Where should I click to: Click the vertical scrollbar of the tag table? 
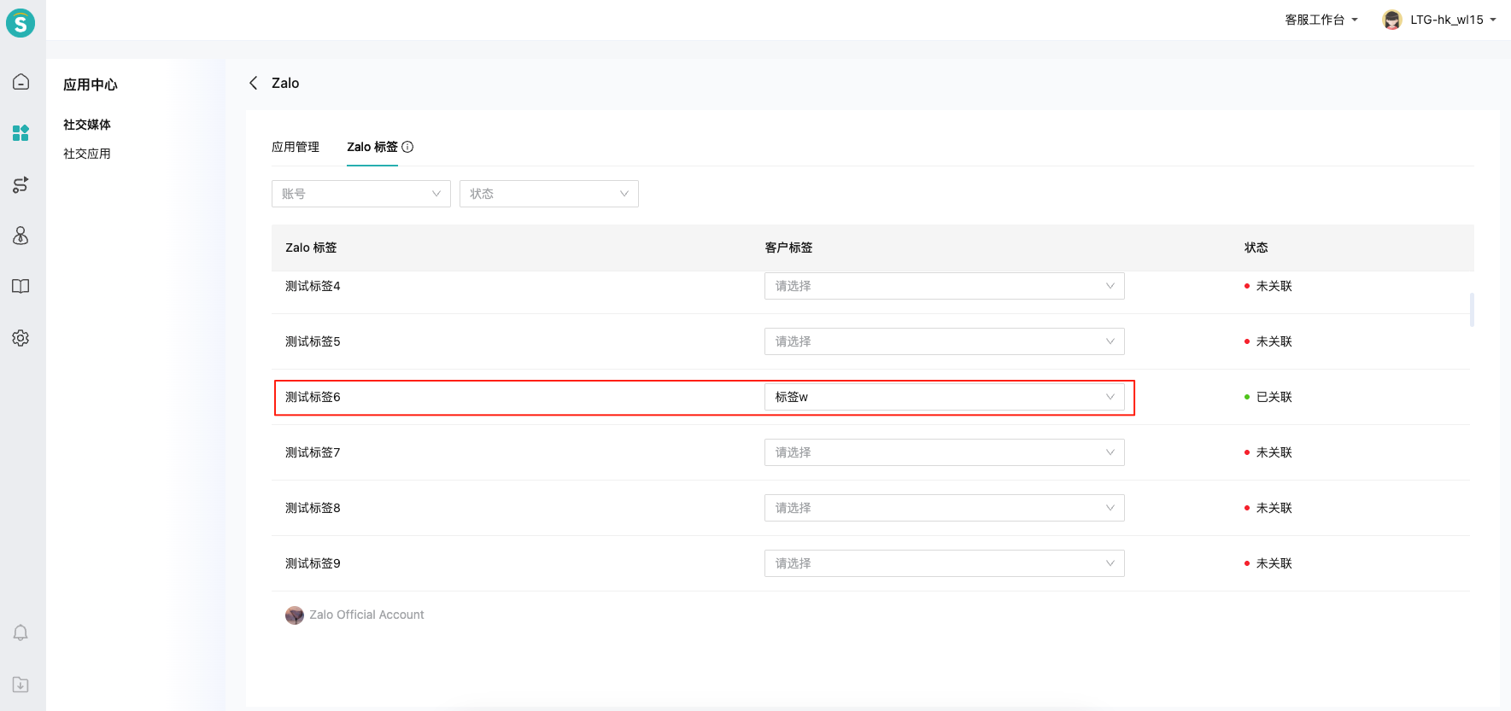point(1472,310)
